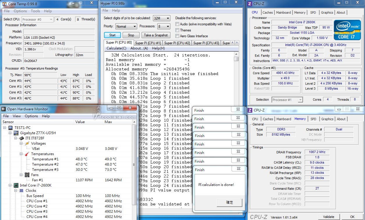This screenshot has width=365, height=220.
Task: Open the digits of pi dropdown showing 32M
Action: [162, 18]
